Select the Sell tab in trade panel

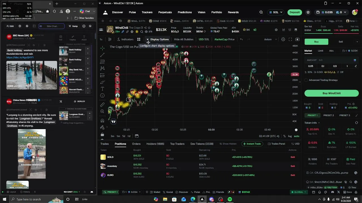pyautogui.click(x=341, y=42)
